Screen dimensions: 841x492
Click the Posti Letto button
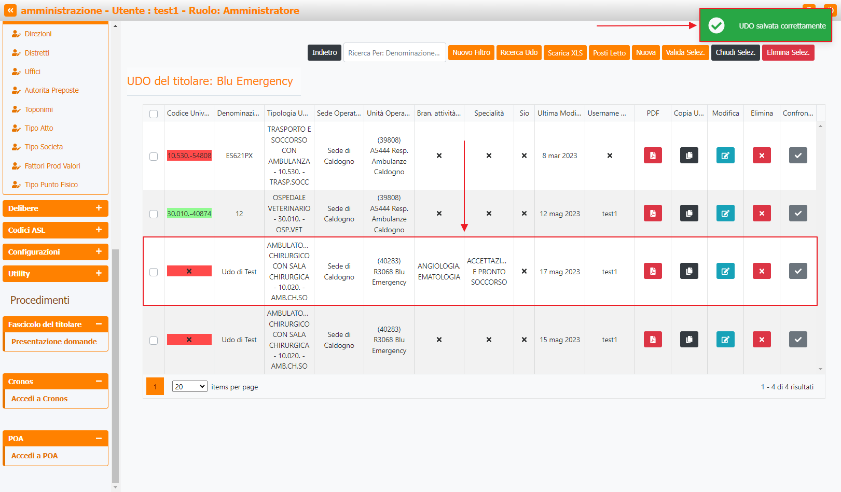[609, 52]
